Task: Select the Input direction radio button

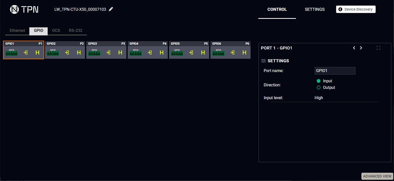Action: tap(319, 81)
